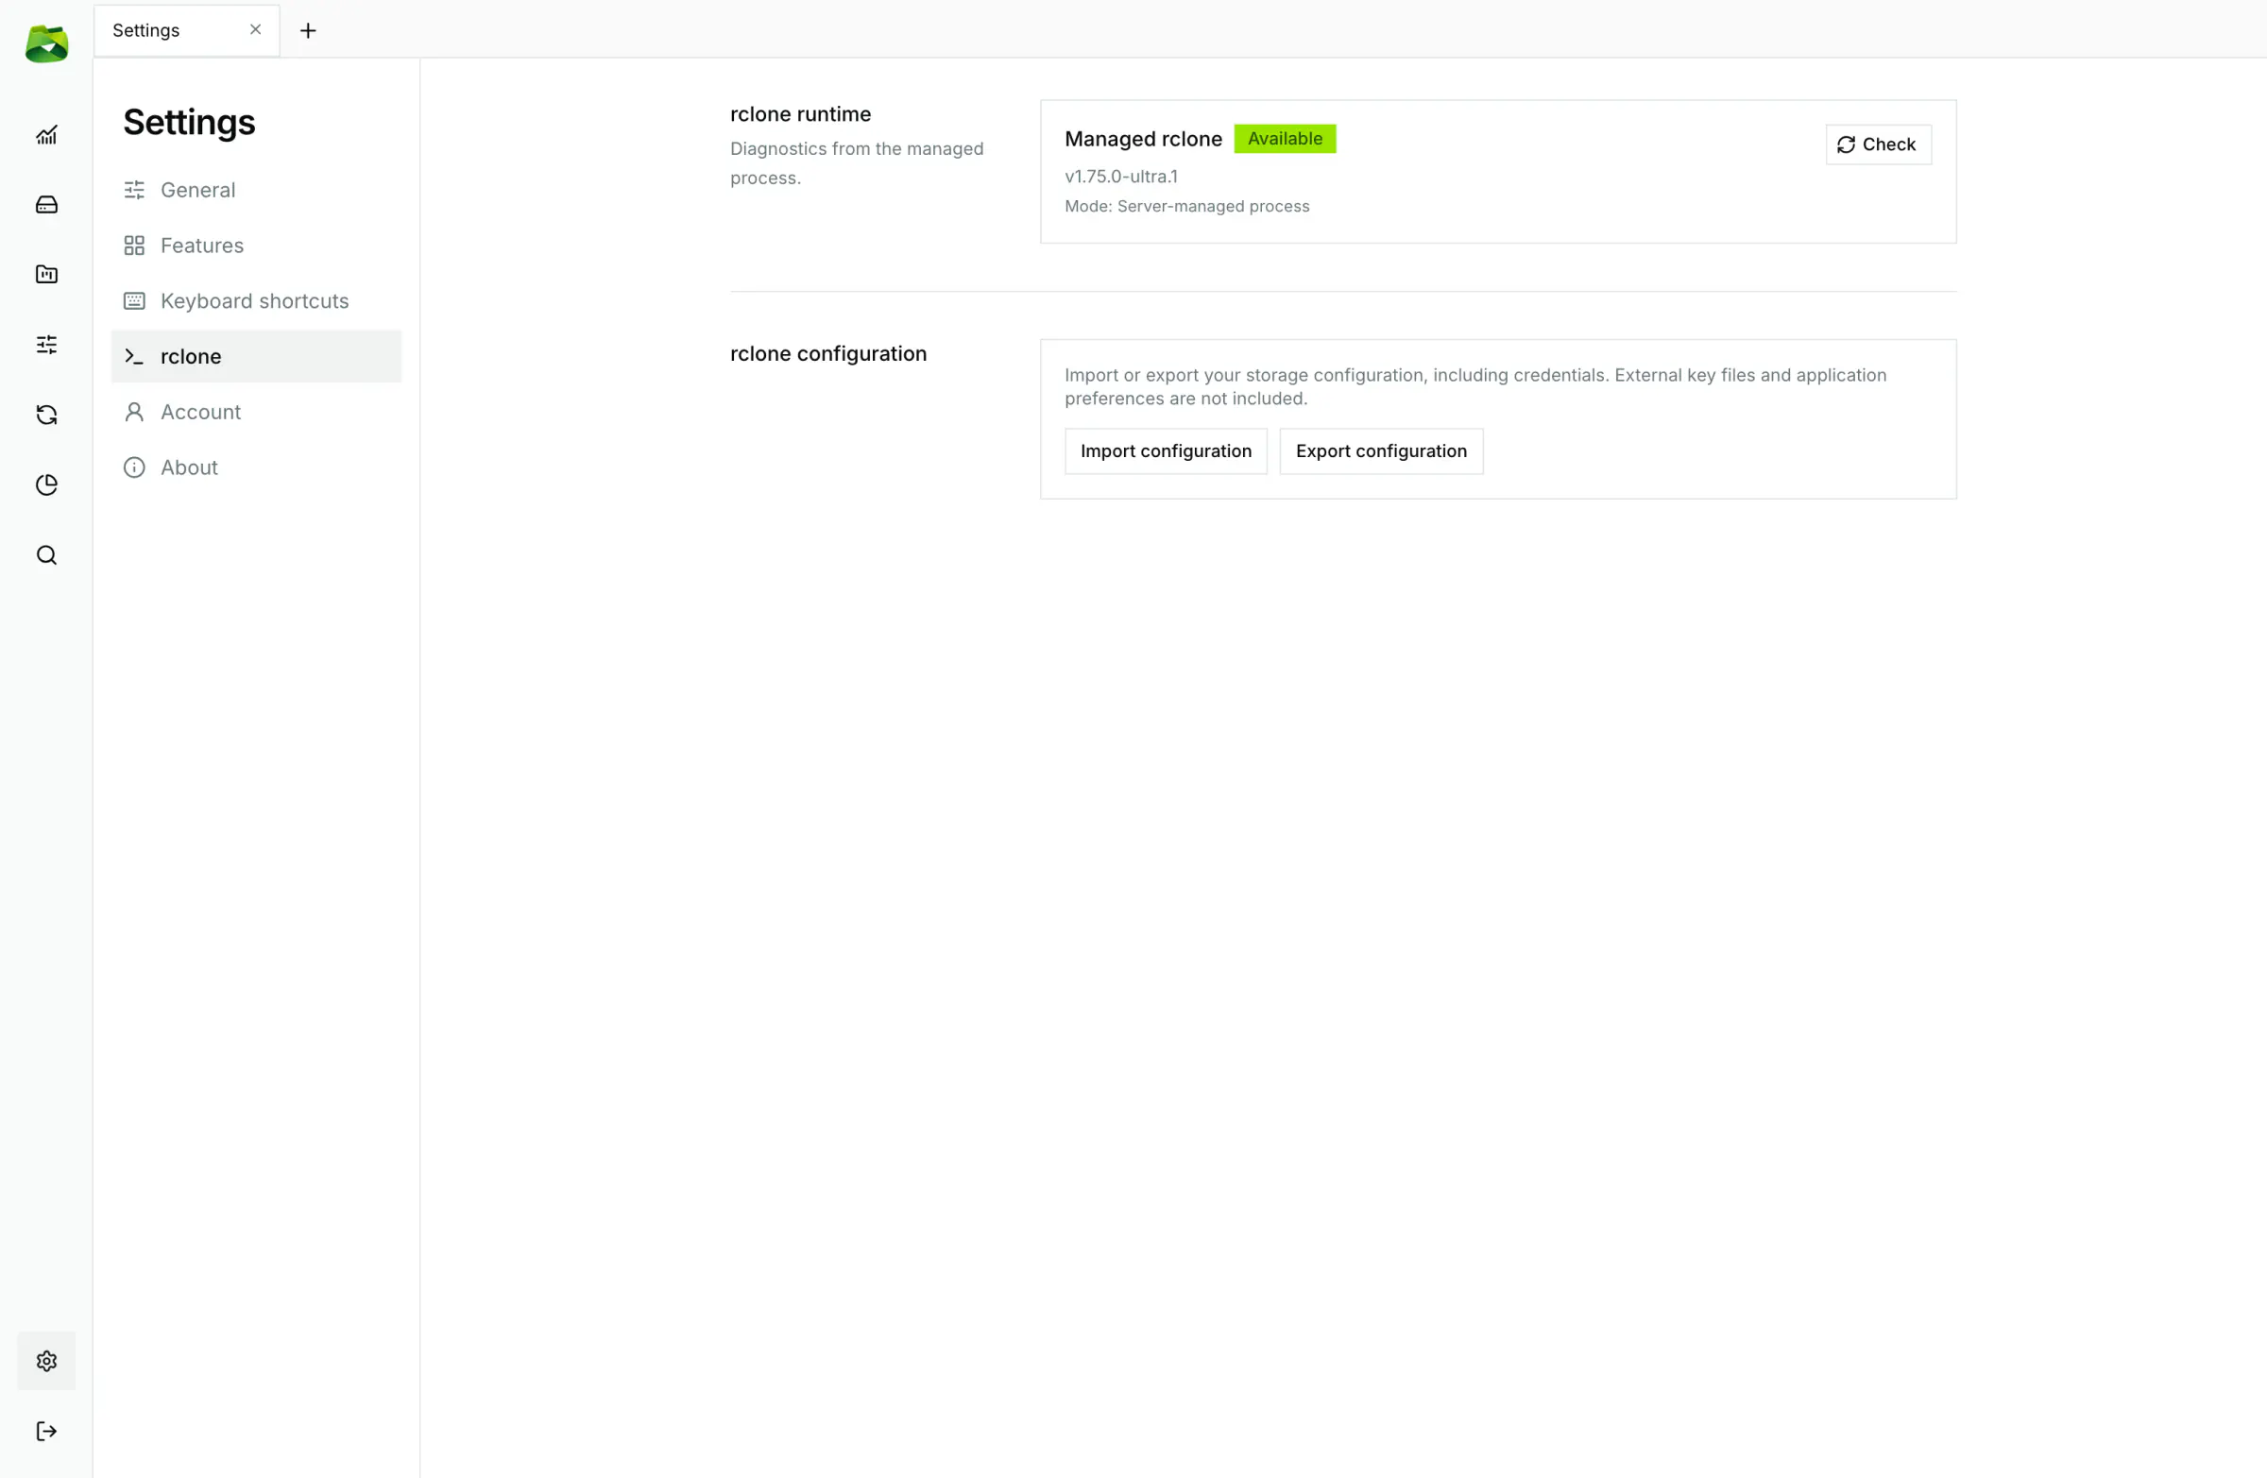Click the v1.75.0-ultra.1 version text
Image resolution: width=2267 pixels, height=1478 pixels.
(1120, 177)
